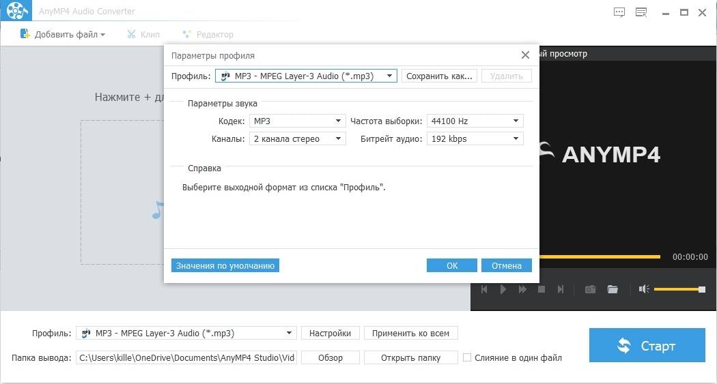This screenshot has height=384, width=717.
Task: Click the MP3 icon in dialog profile box
Action: click(225, 76)
